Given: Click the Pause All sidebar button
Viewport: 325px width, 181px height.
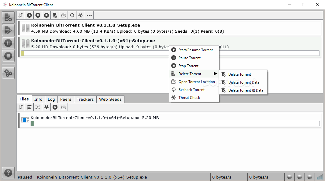Looking at the screenshot, I should [8, 43].
